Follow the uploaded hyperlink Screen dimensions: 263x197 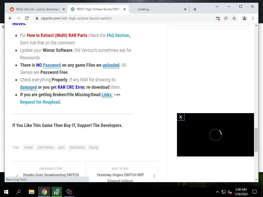tap(111, 65)
